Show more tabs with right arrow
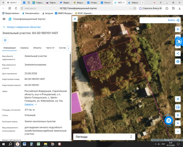Image resolution: width=183 pixels, height=147 pixels. [69, 48]
